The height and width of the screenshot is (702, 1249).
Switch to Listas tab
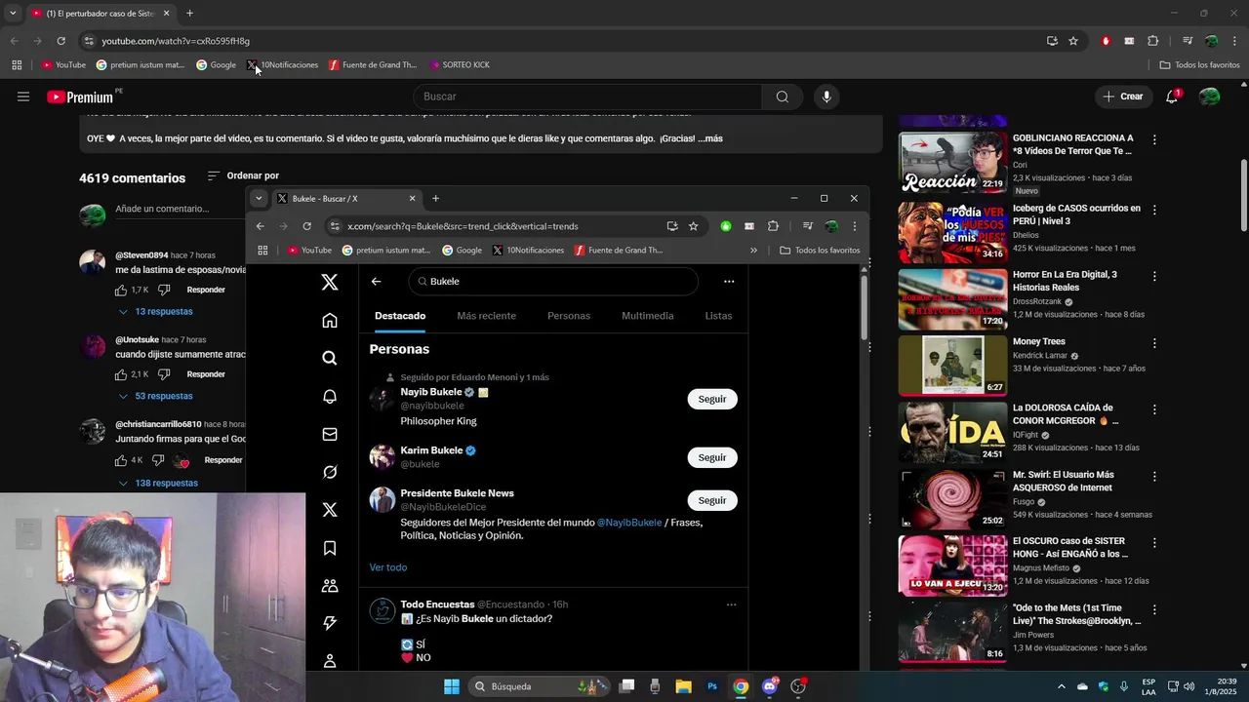718,316
